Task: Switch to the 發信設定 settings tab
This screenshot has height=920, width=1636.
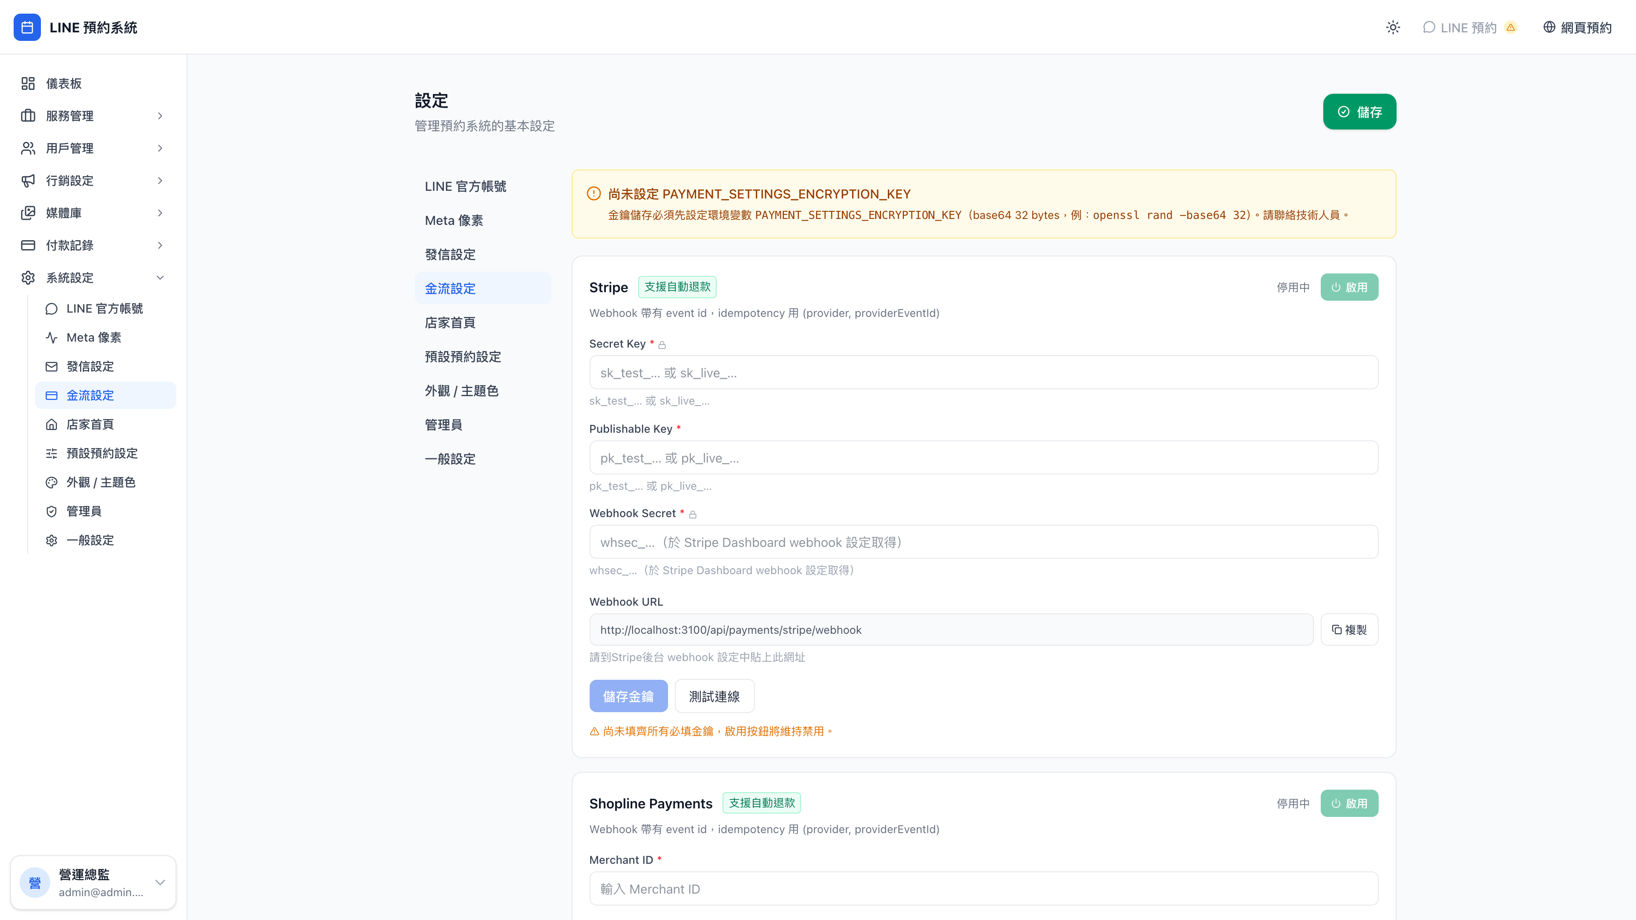Action: (x=483, y=254)
